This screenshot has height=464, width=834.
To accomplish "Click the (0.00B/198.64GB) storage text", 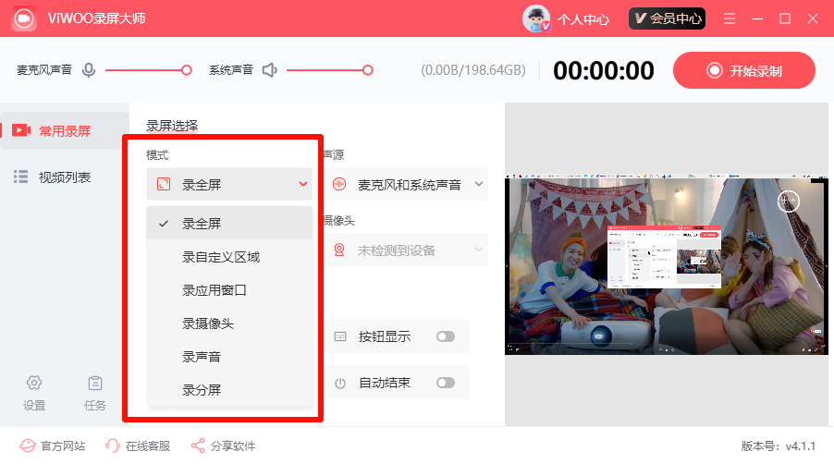I will click(473, 70).
